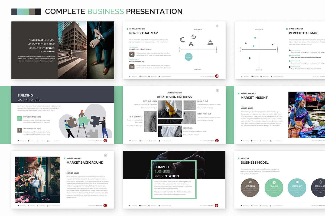
Task: Click the Market Background heading
Action: (85, 163)
